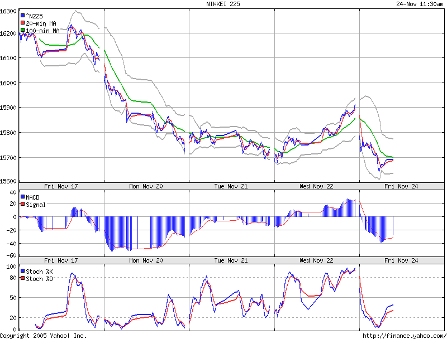447x339 pixels.
Task: Select the '^N225' legend label
Action: point(34,16)
